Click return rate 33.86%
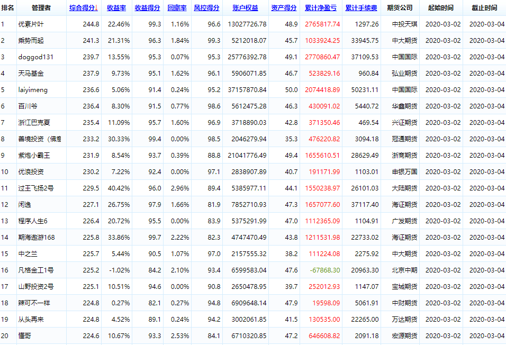 click(x=119, y=238)
